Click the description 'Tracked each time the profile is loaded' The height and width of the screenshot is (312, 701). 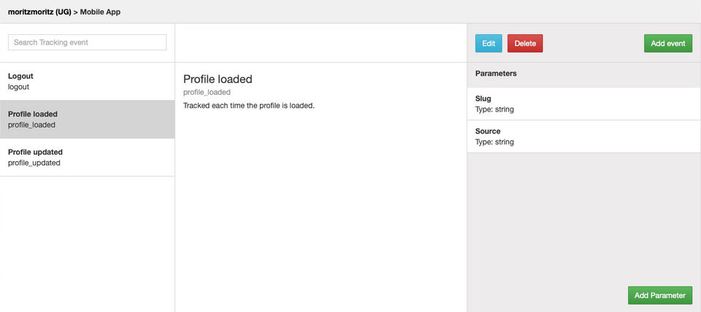click(248, 106)
